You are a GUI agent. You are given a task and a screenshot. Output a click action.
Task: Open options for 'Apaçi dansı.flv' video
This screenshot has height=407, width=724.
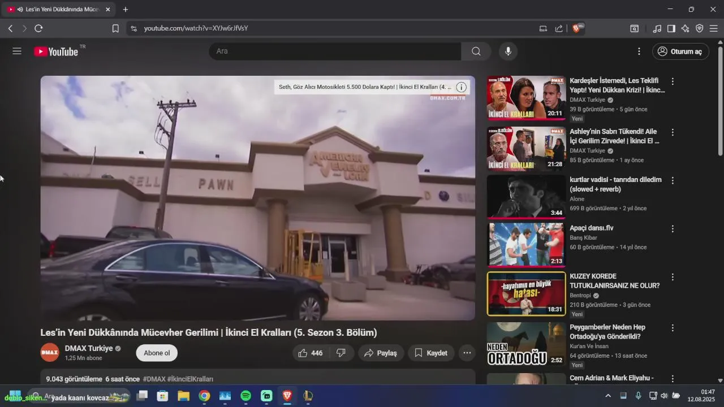click(673, 229)
